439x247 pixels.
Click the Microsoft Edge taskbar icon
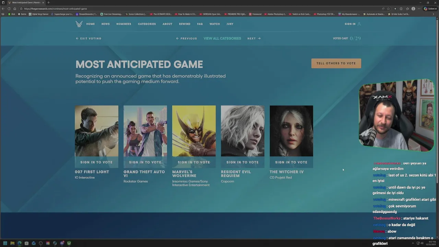click(x=19, y=243)
